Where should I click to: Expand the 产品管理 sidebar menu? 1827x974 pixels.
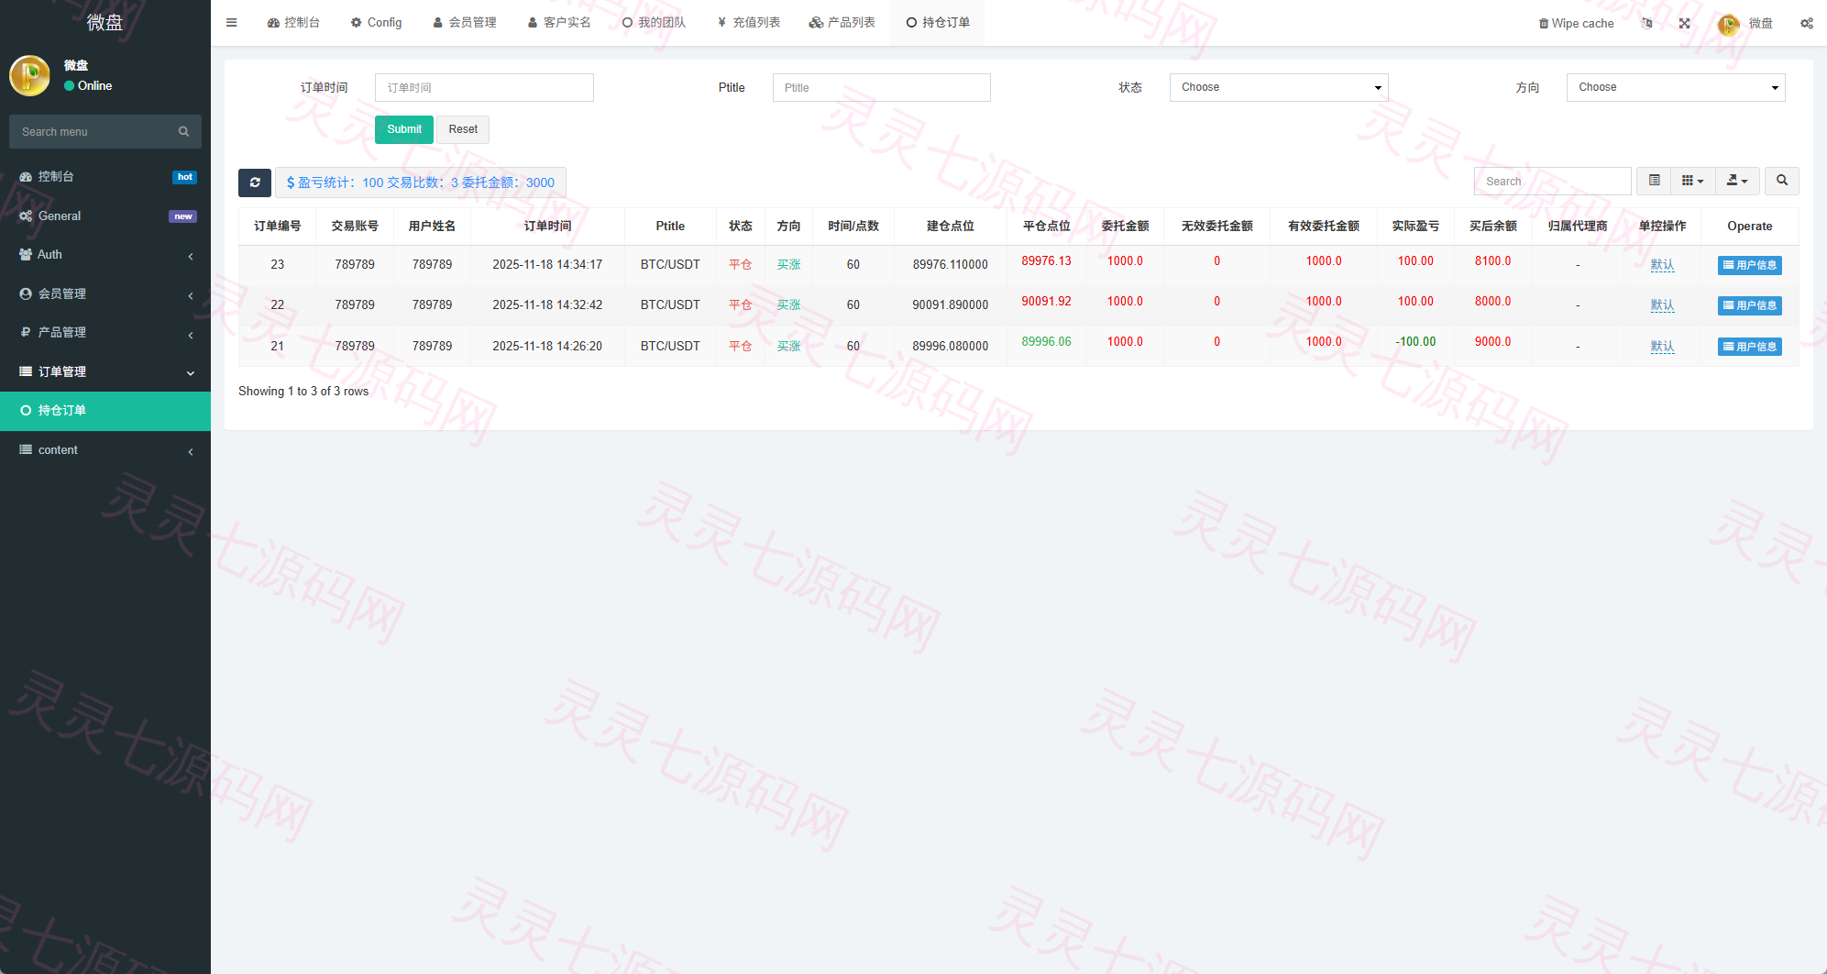coord(105,332)
